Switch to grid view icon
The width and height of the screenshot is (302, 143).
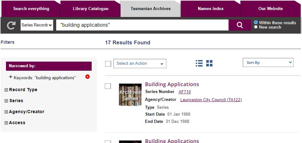[x=209, y=63]
